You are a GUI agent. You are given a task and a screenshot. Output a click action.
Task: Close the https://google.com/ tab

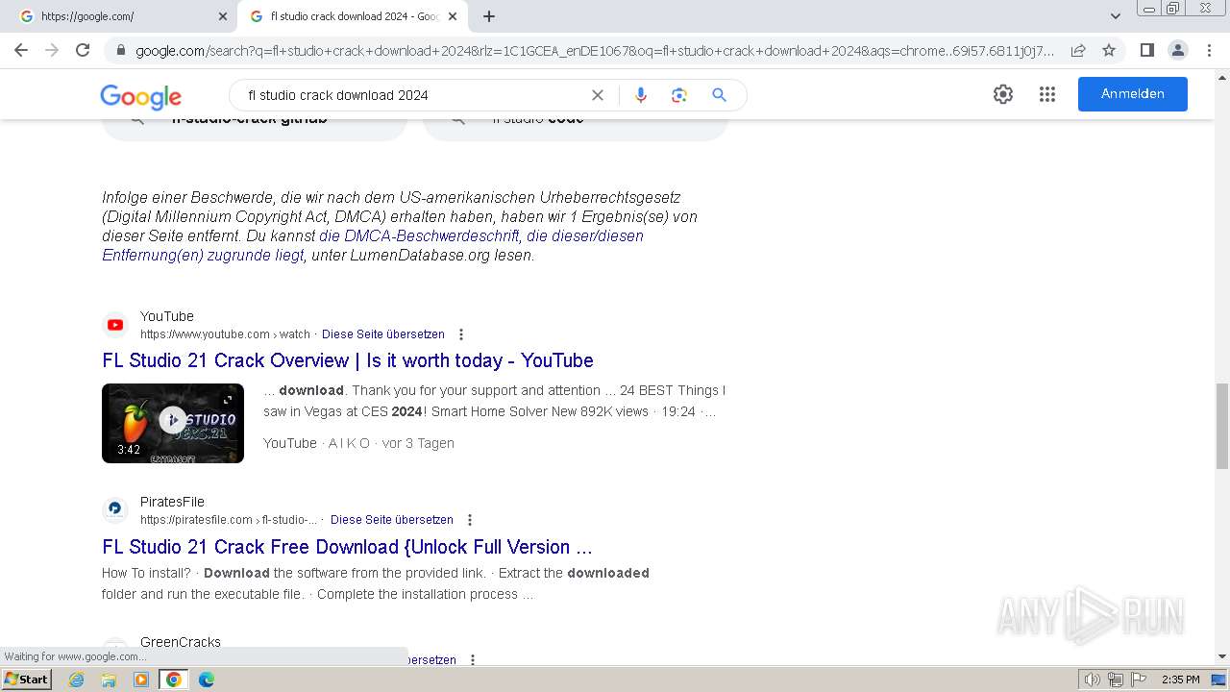click(223, 16)
